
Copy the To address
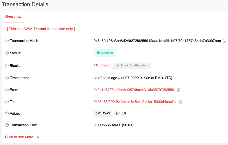tap(180, 102)
